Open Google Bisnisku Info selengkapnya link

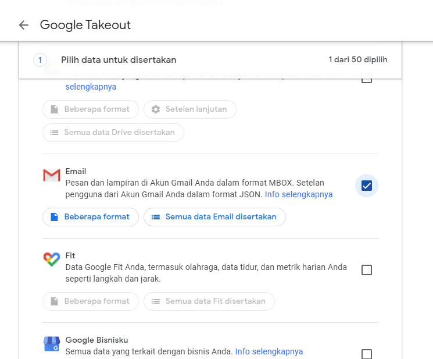click(x=269, y=351)
